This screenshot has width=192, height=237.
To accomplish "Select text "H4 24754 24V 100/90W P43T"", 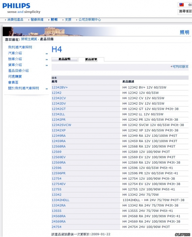I will click(146, 227).
